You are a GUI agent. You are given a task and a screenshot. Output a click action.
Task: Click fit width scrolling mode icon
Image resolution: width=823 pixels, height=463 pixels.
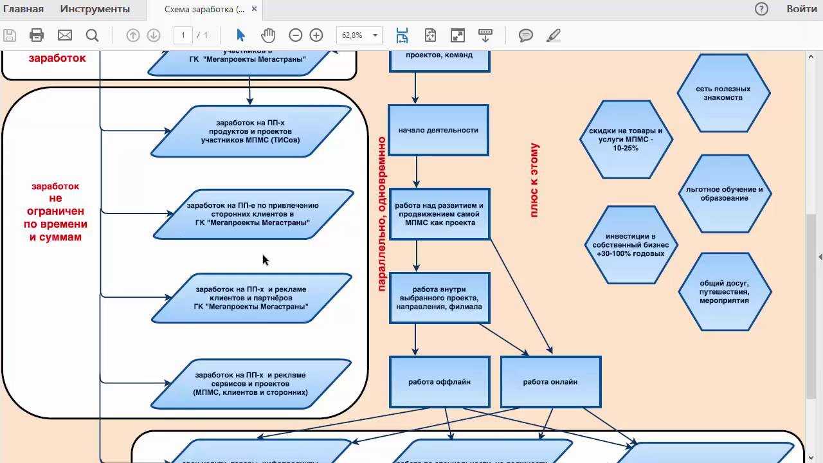point(402,35)
